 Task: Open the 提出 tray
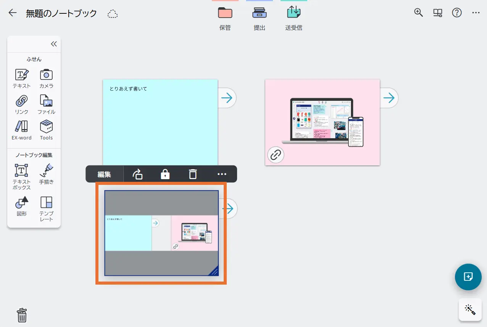pyautogui.click(x=260, y=18)
